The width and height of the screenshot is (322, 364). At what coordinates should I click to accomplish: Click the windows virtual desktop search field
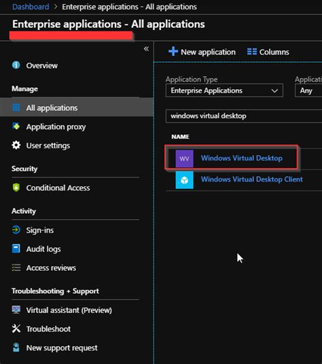[244, 116]
